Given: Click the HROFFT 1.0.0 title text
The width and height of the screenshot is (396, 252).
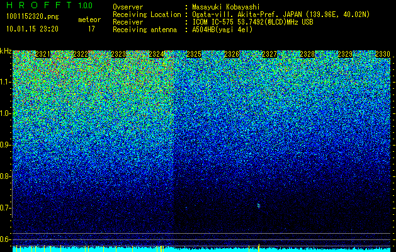Looking at the screenshot, I should pyautogui.click(x=49, y=5).
